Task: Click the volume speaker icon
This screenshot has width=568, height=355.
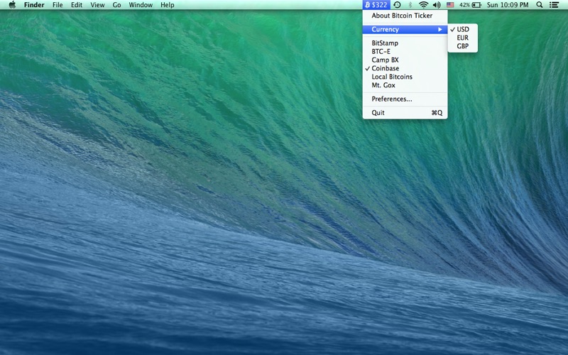Action: tap(437, 5)
